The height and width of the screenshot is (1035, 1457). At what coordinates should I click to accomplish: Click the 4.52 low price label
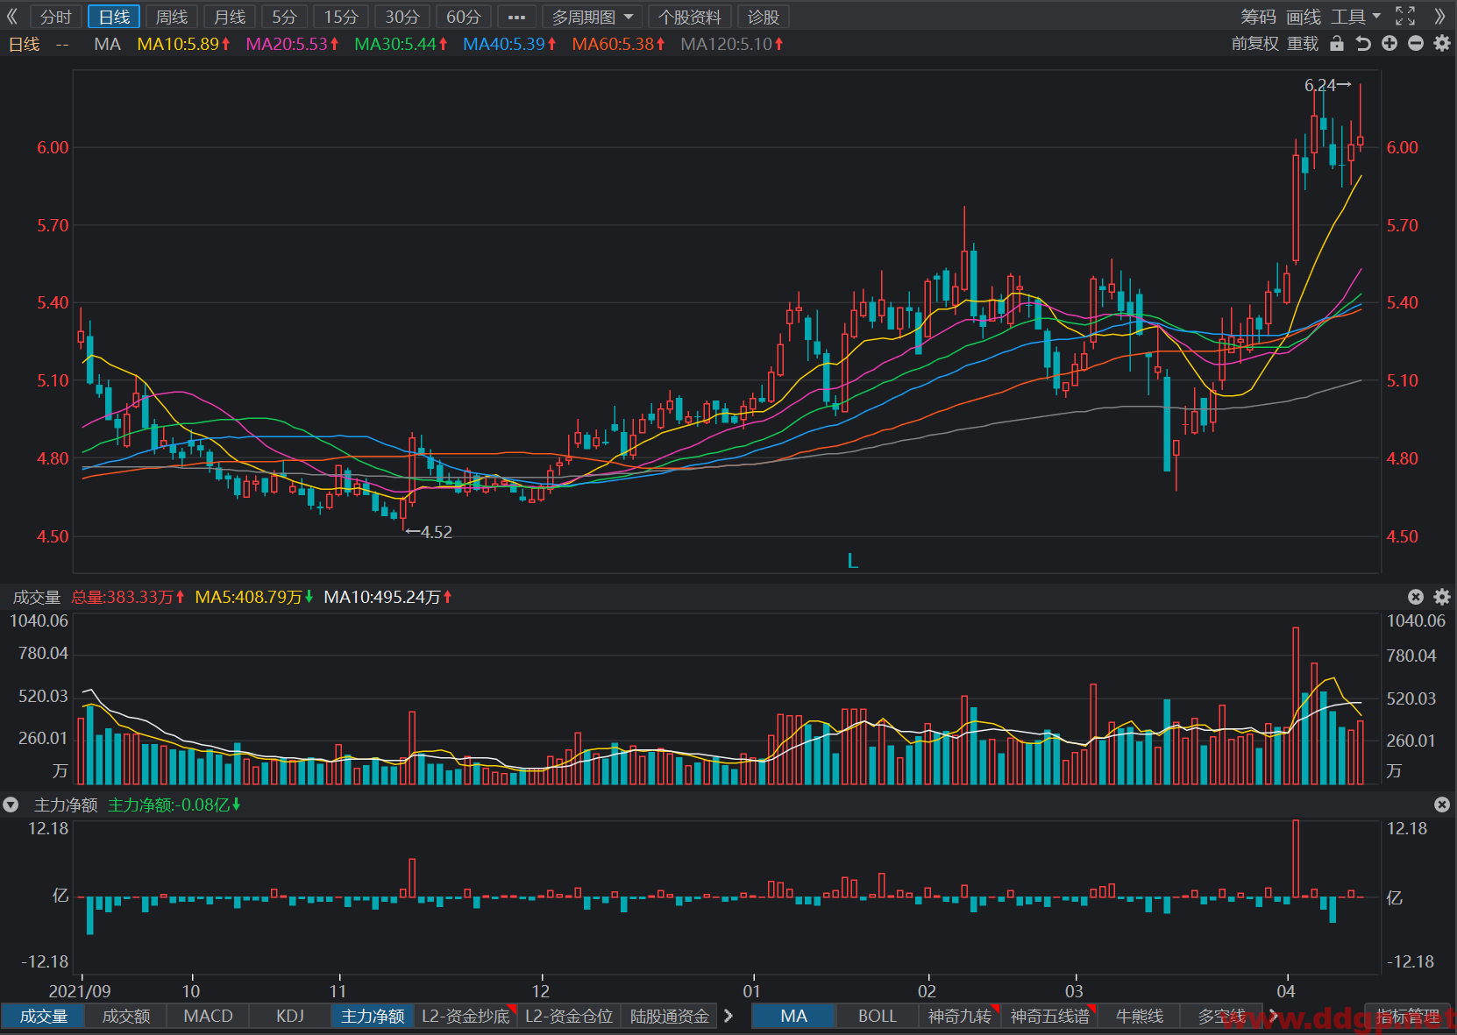pos(430,532)
